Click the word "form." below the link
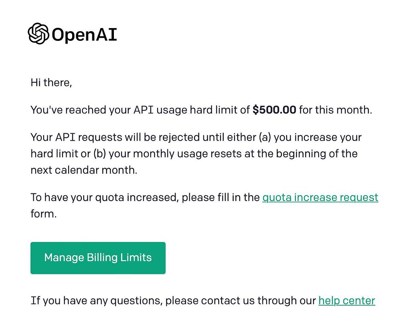 point(43,214)
